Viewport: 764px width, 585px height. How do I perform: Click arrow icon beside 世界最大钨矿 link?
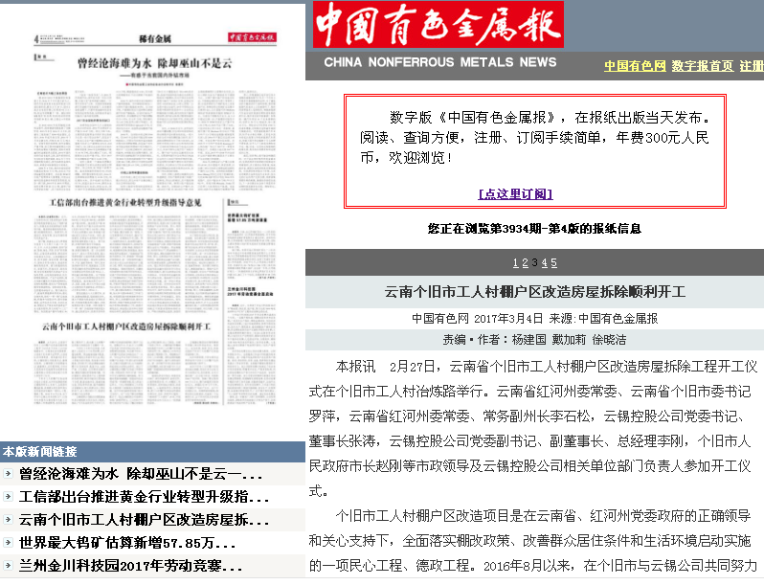tap(9, 543)
